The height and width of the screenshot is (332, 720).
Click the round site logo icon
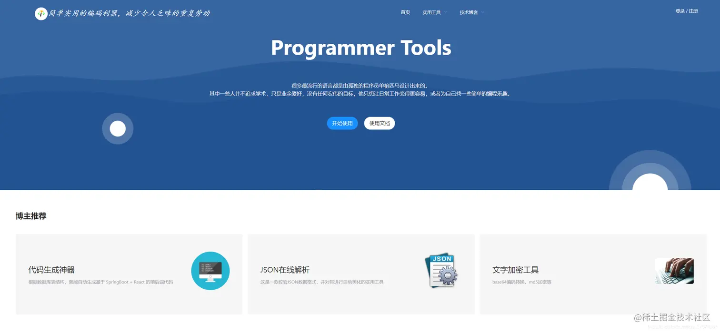click(41, 14)
